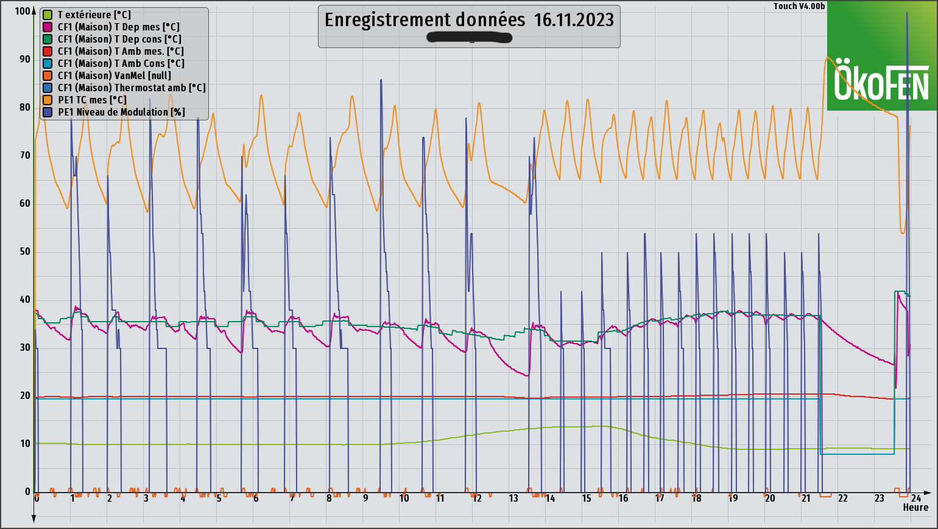Viewport: 938px width, 529px height.
Task: Click the T Dep cons dark green swatch
Action: [x=48, y=39]
